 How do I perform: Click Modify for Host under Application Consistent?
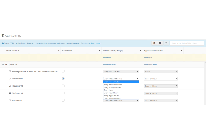pos(151,65)
